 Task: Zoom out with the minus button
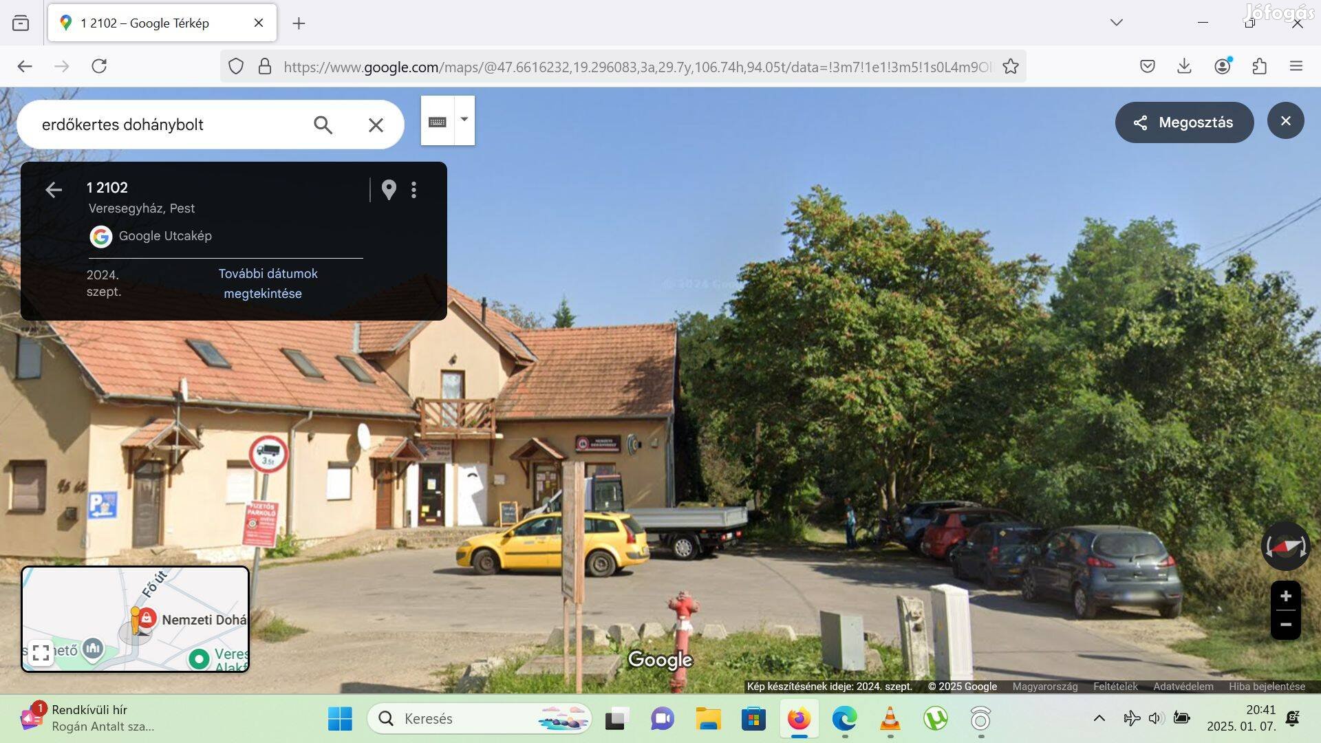pyautogui.click(x=1285, y=625)
